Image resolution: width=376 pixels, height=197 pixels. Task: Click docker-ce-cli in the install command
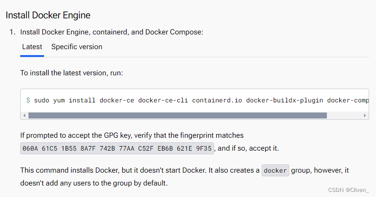click(163, 100)
